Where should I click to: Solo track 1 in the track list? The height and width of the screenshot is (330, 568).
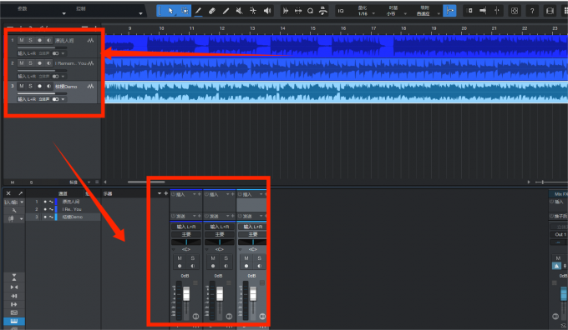(x=30, y=40)
